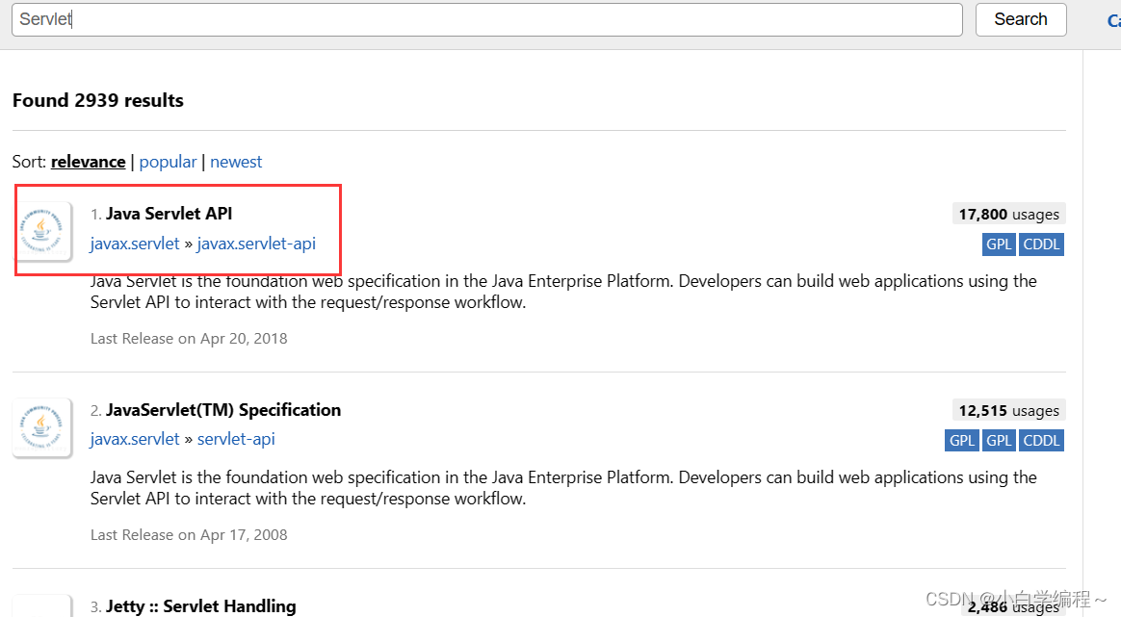
Task: Click second GPL tag on JavaServlet(TM) Specification
Action: pos(999,441)
